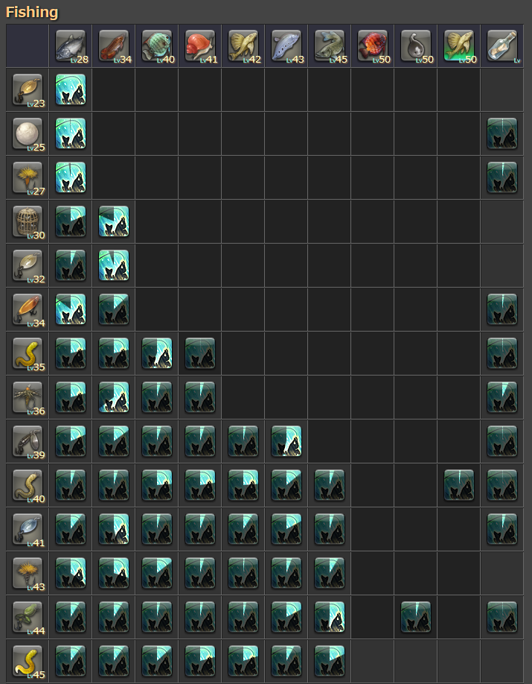
Task: Select fishing cell for Lv44 bait, teardrop item
Action: click(x=416, y=617)
